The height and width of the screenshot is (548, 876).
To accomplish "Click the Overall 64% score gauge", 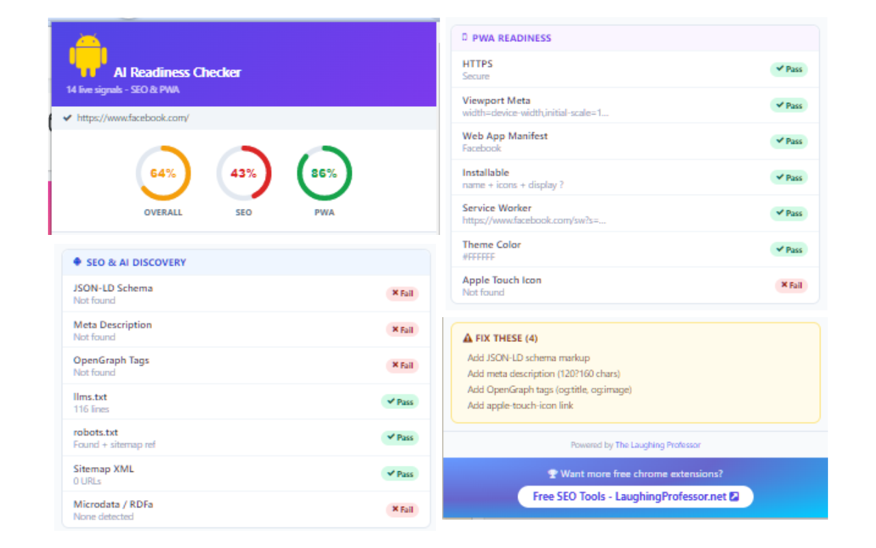I will pyautogui.click(x=163, y=173).
